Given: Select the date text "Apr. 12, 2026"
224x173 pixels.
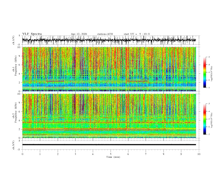Looking at the screenshot, I should click(79, 34).
